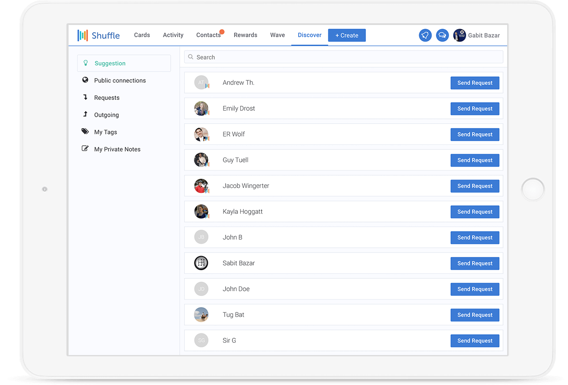The width and height of the screenshot is (568, 385).
Task: Select the Suggestion lightbulb icon
Action: tap(85, 63)
